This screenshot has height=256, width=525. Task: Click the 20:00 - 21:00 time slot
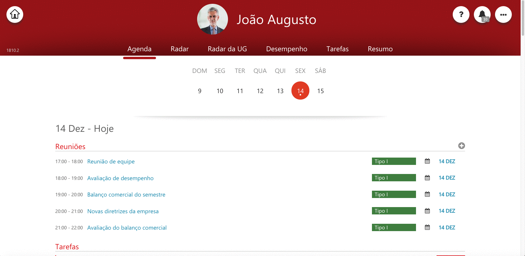[69, 211]
